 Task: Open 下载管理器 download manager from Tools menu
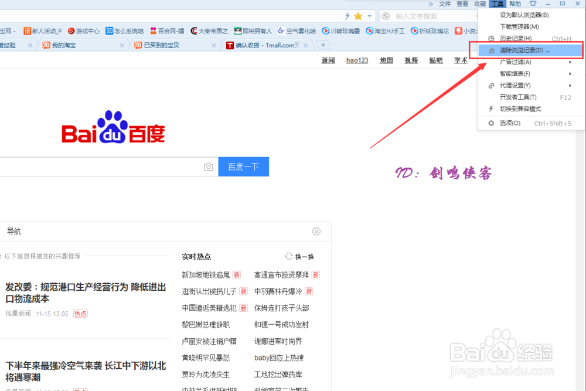pos(517,26)
